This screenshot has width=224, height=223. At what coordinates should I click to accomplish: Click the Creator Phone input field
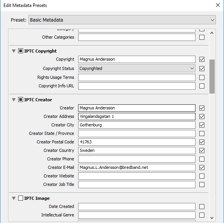pyautogui.click(x=137, y=159)
